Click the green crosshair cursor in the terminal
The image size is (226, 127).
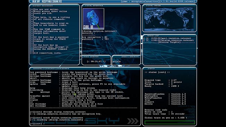(x=75, y=94)
